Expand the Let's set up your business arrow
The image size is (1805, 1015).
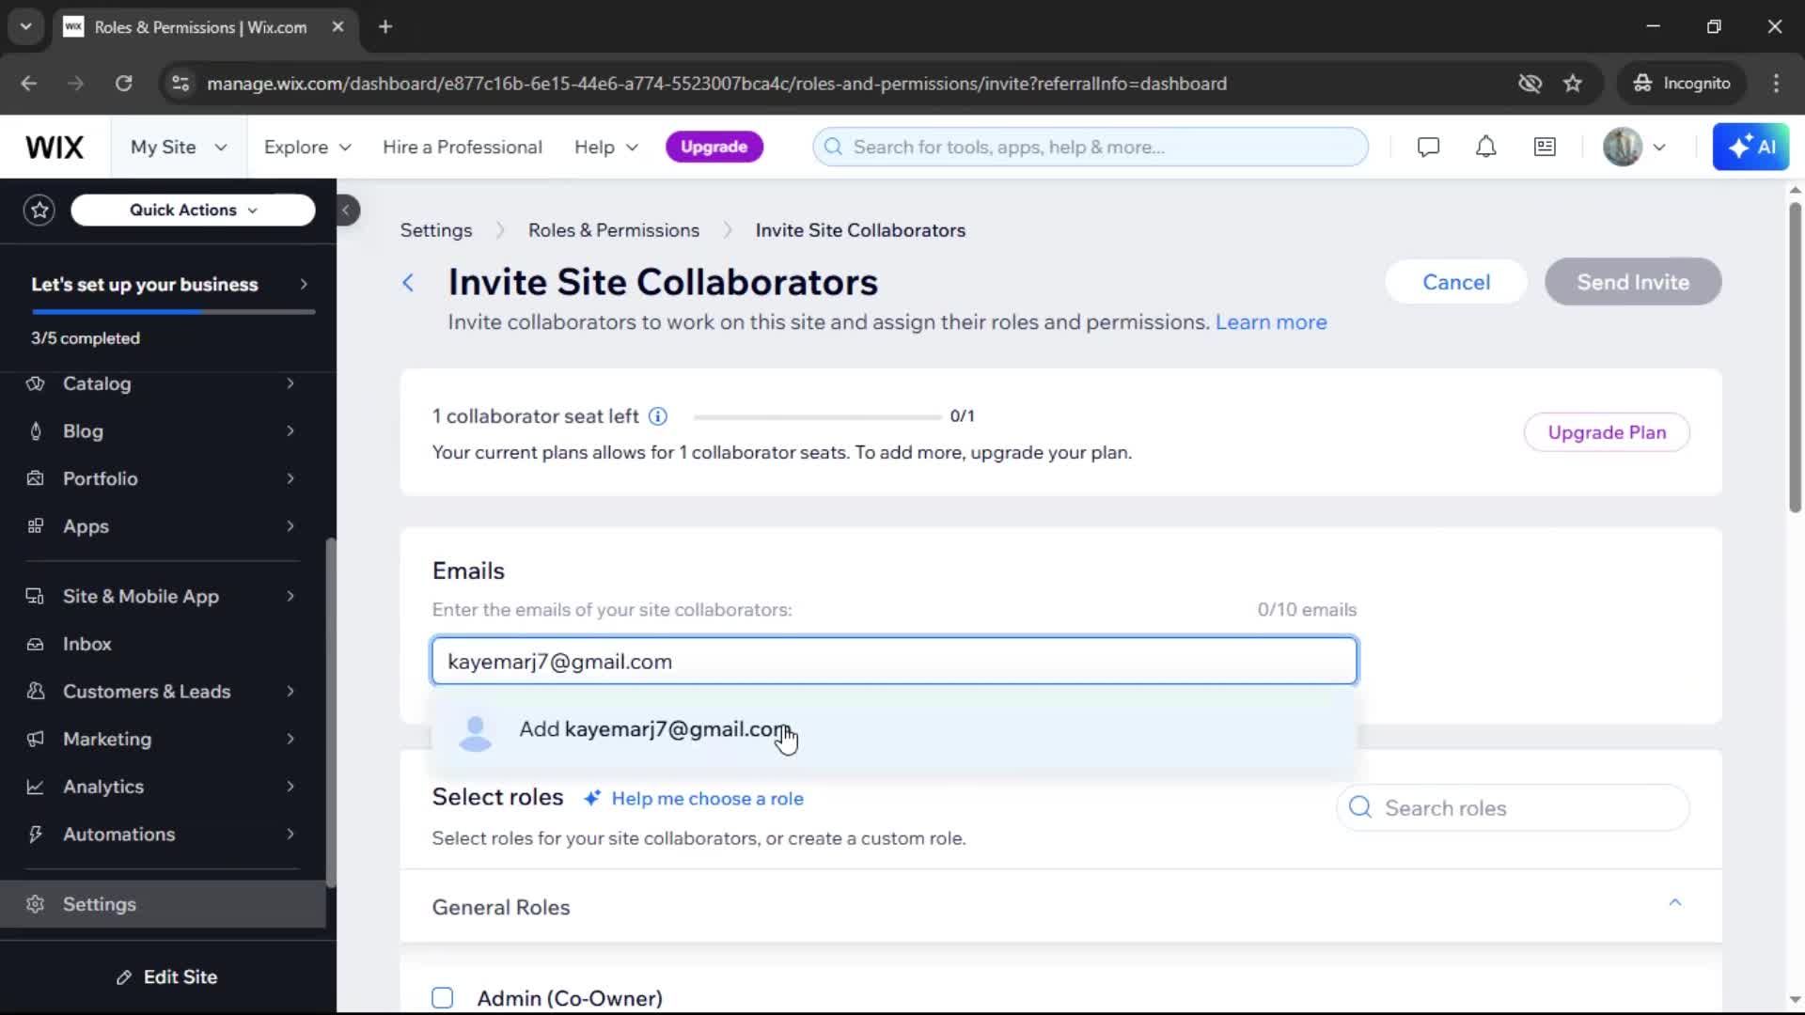click(x=304, y=284)
